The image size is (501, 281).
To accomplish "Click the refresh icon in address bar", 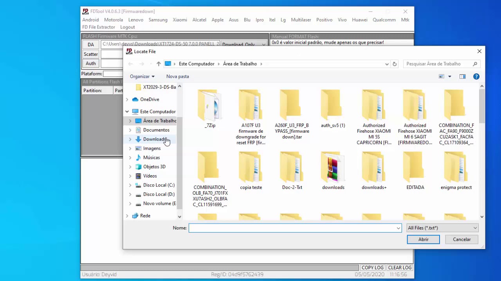I will [395, 64].
